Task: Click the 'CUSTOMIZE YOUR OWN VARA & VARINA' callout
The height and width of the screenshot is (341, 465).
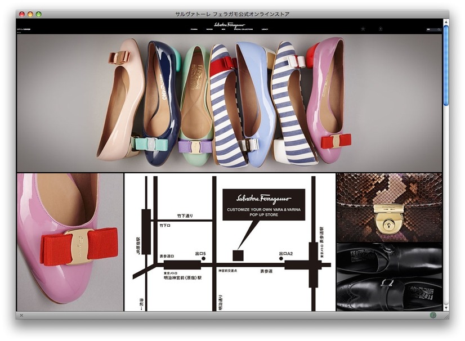Action: pos(263,205)
